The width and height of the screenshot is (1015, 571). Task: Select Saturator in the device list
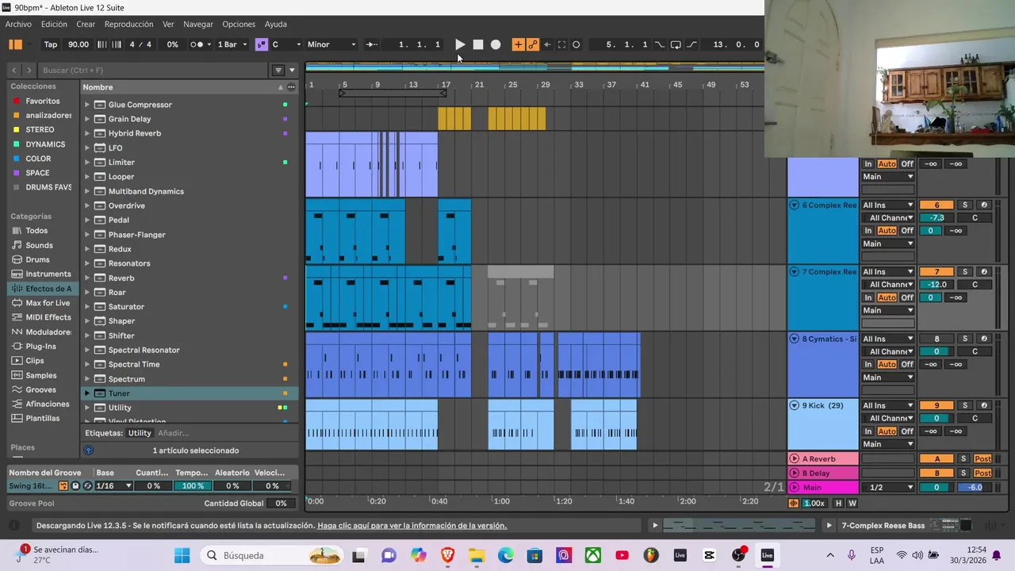(126, 307)
